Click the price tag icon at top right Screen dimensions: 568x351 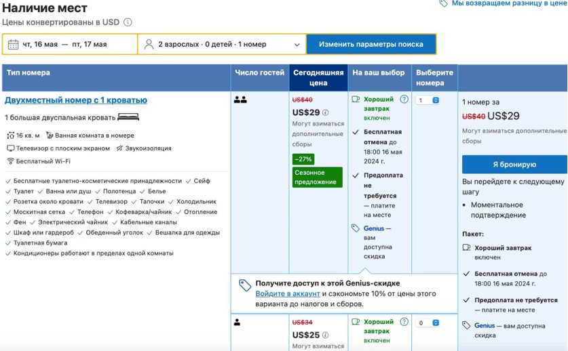[x=443, y=3]
